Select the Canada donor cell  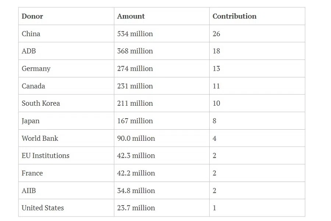click(33, 86)
